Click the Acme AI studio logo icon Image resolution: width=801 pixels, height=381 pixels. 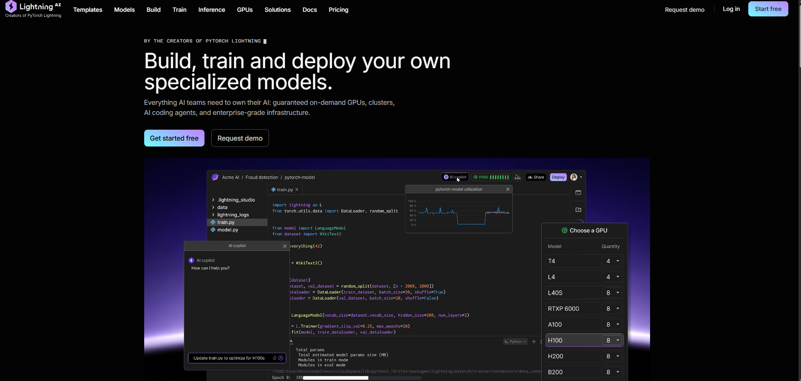pos(215,177)
